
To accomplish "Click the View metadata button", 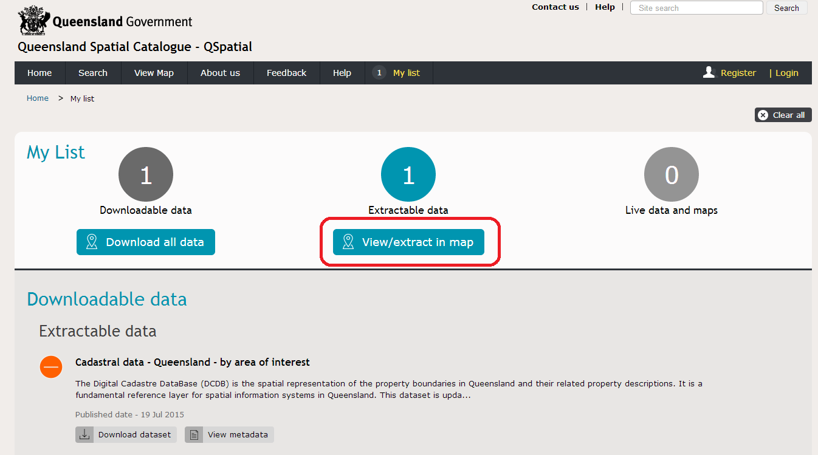I will pyautogui.click(x=229, y=434).
